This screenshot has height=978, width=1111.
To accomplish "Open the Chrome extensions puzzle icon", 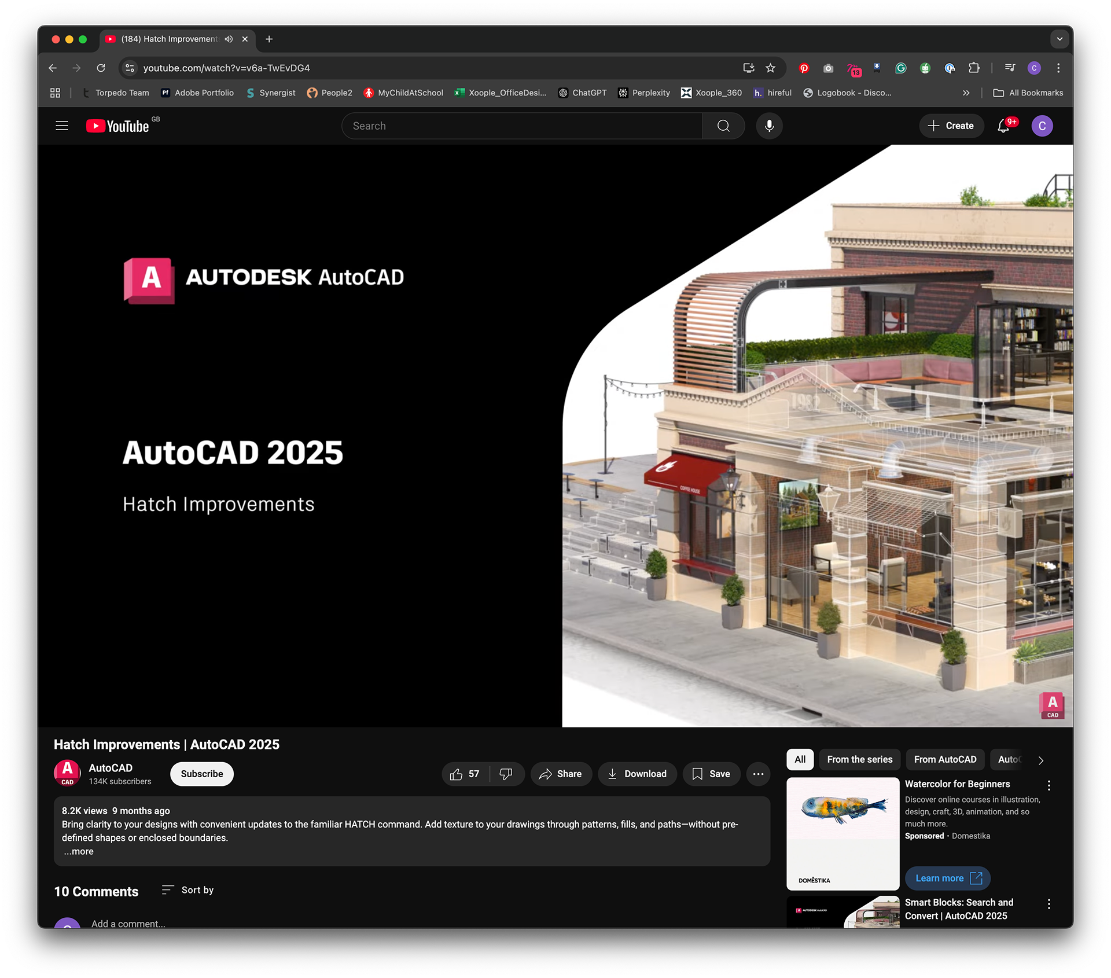I will pos(974,68).
